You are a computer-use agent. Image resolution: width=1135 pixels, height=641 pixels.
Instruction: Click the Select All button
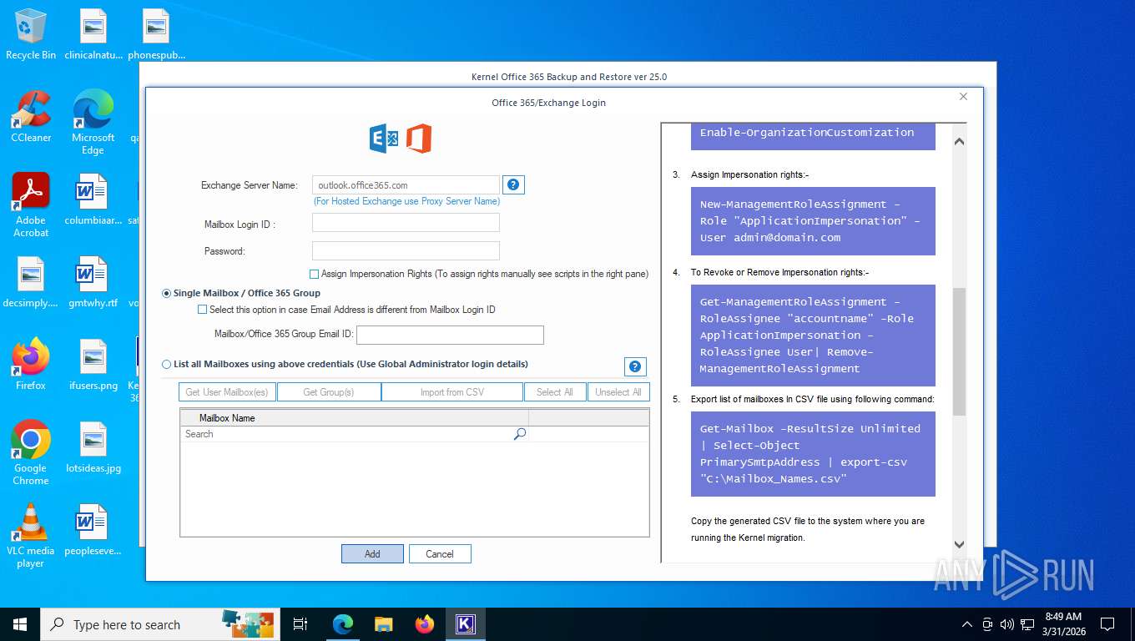pyautogui.click(x=555, y=392)
